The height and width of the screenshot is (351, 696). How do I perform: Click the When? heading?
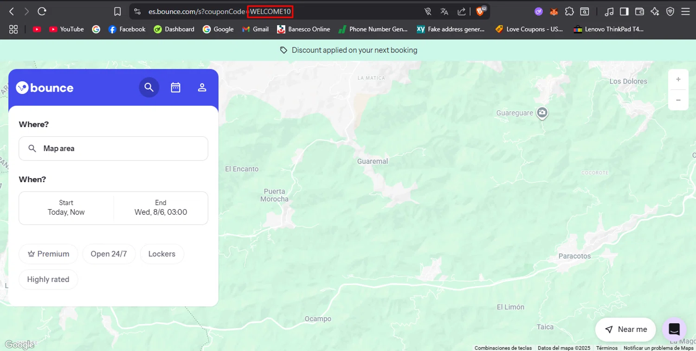pyautogui.click(x=32, y=179)
